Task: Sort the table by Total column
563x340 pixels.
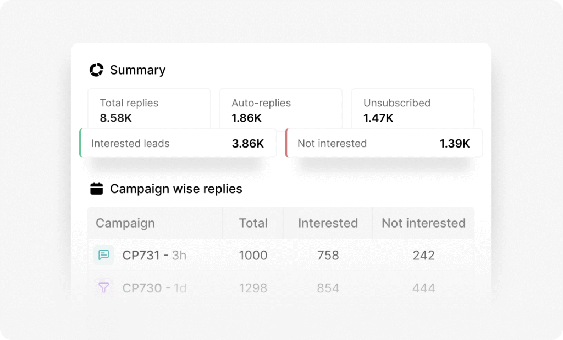Action: pos(253,223)
